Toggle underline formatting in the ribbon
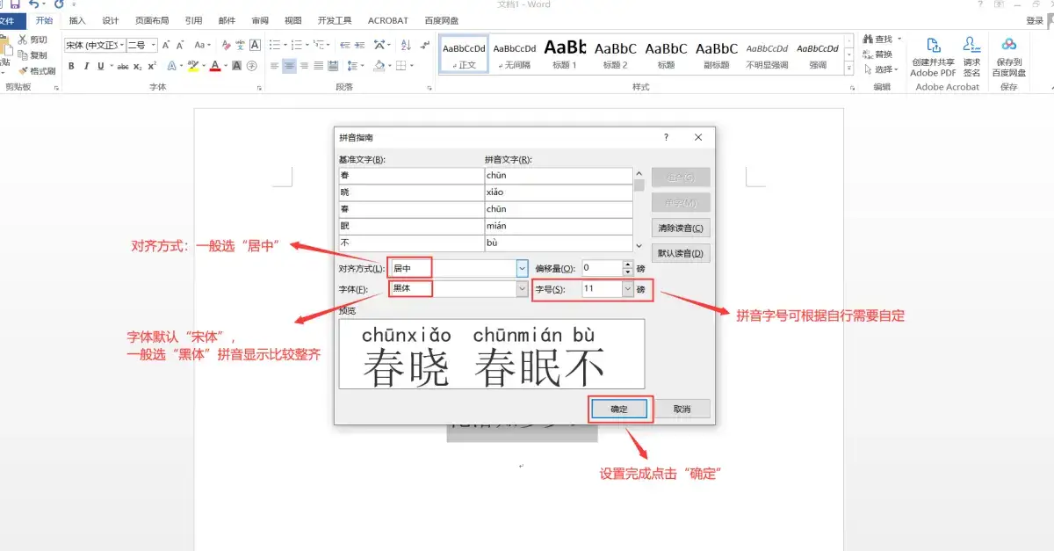This screenshot has width=1054, height=551. [x=100, y=66]
